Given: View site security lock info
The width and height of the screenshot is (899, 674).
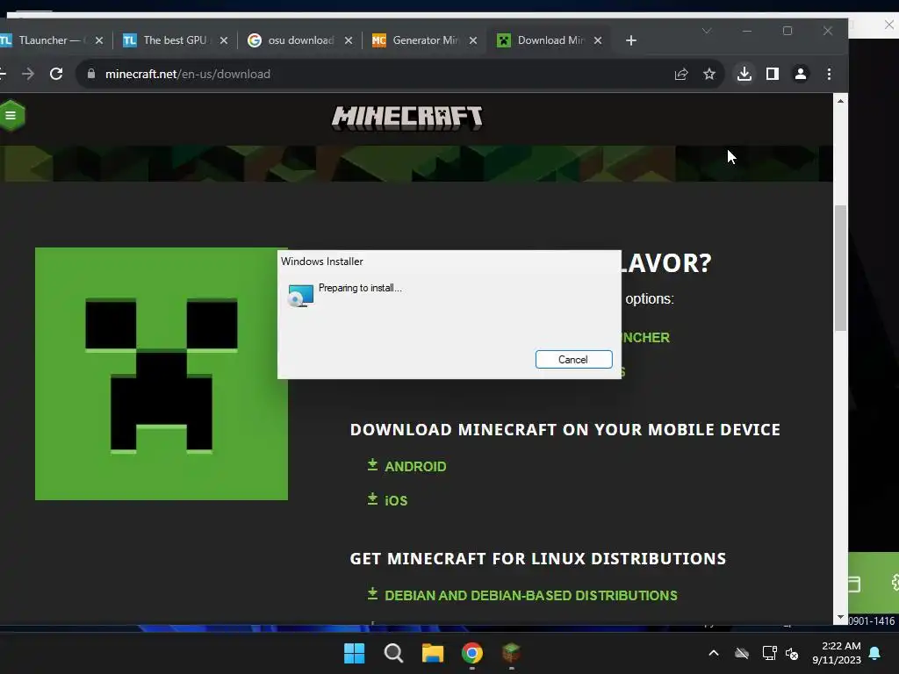Looking at the screenshot, I should point(91,74).
